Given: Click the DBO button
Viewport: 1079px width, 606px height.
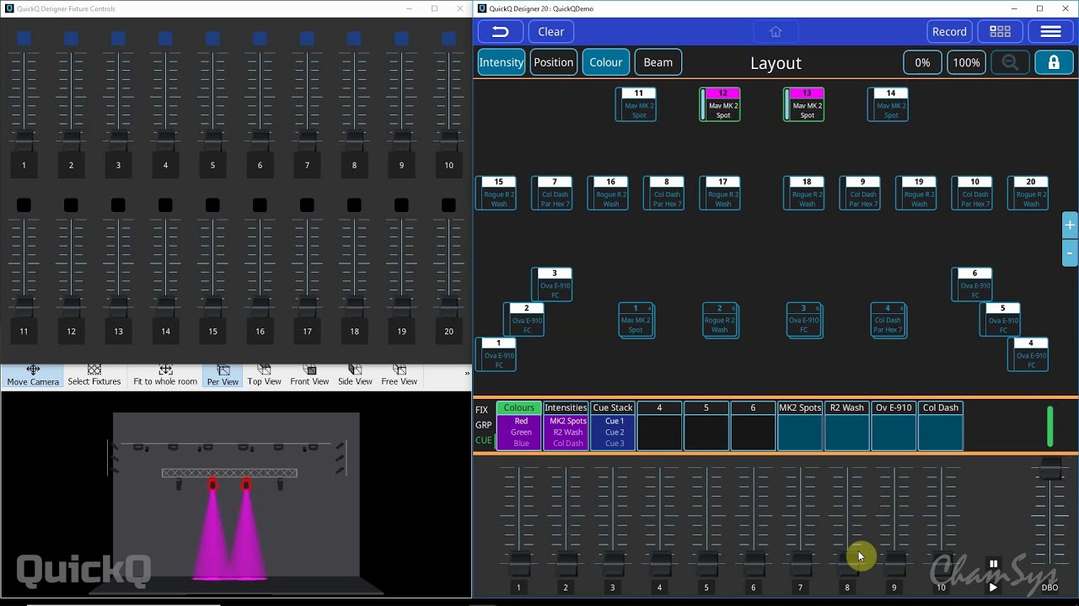Looking at the screenshot, I should (x=1049, y=587).
